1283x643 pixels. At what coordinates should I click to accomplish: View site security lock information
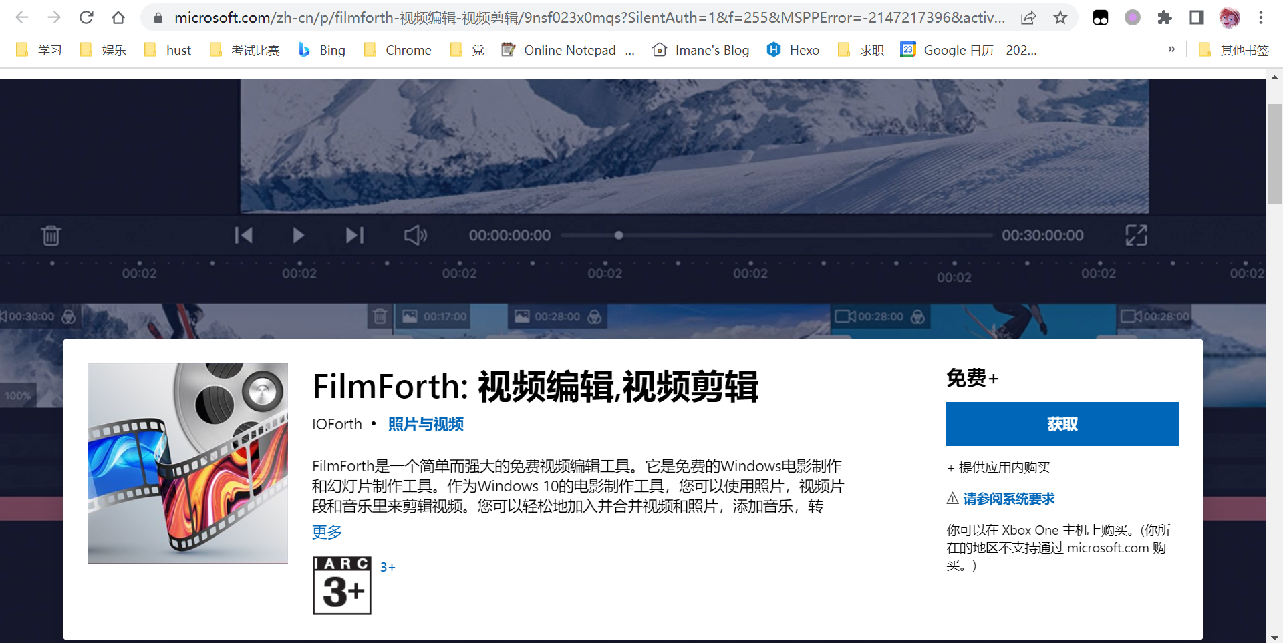158,18
